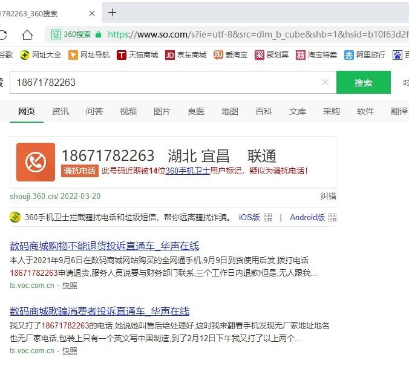Clear the search box with X icon
This screenshot has height=369, width=409.
326,82
